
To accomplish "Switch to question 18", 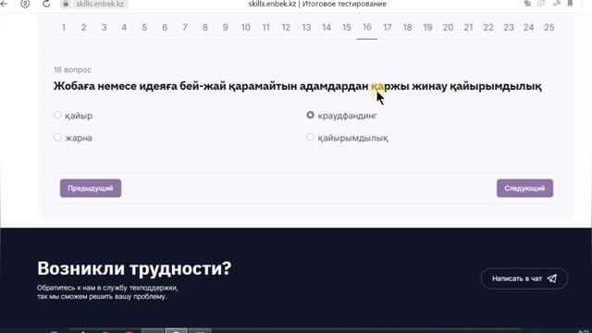I will 407,27.
